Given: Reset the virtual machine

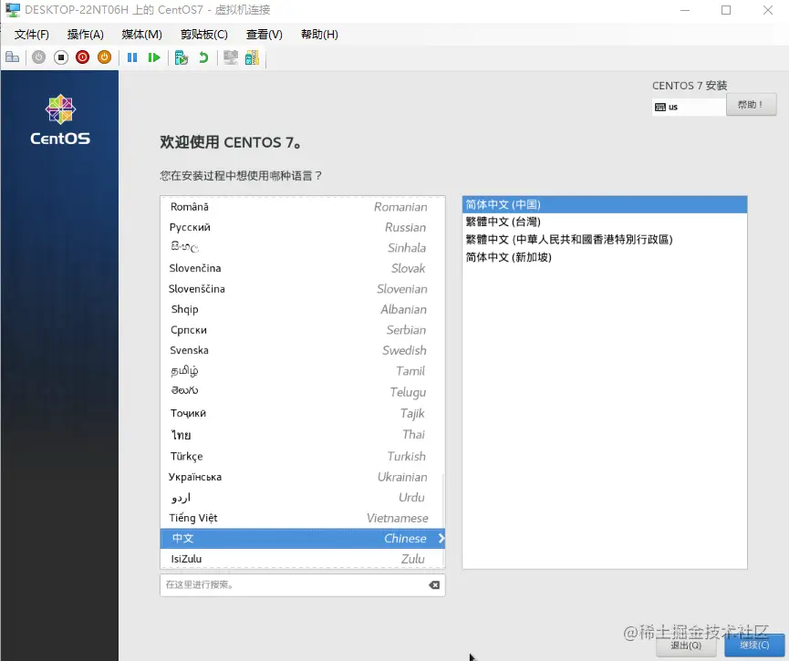Looking at the screenshot, I should 153,57.
